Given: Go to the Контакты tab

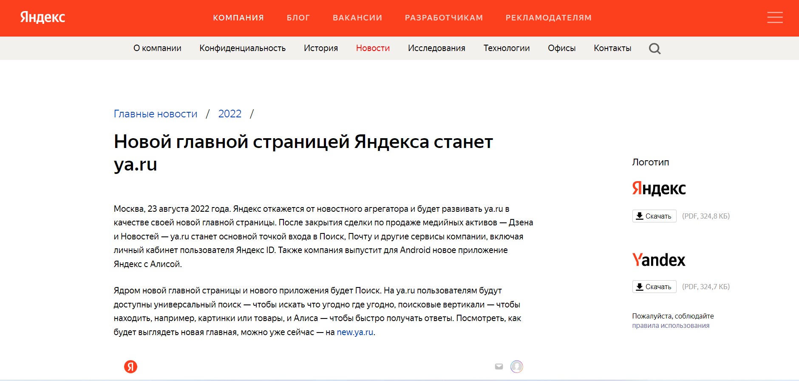Looking at the screenshot, I should pos(612,48).
